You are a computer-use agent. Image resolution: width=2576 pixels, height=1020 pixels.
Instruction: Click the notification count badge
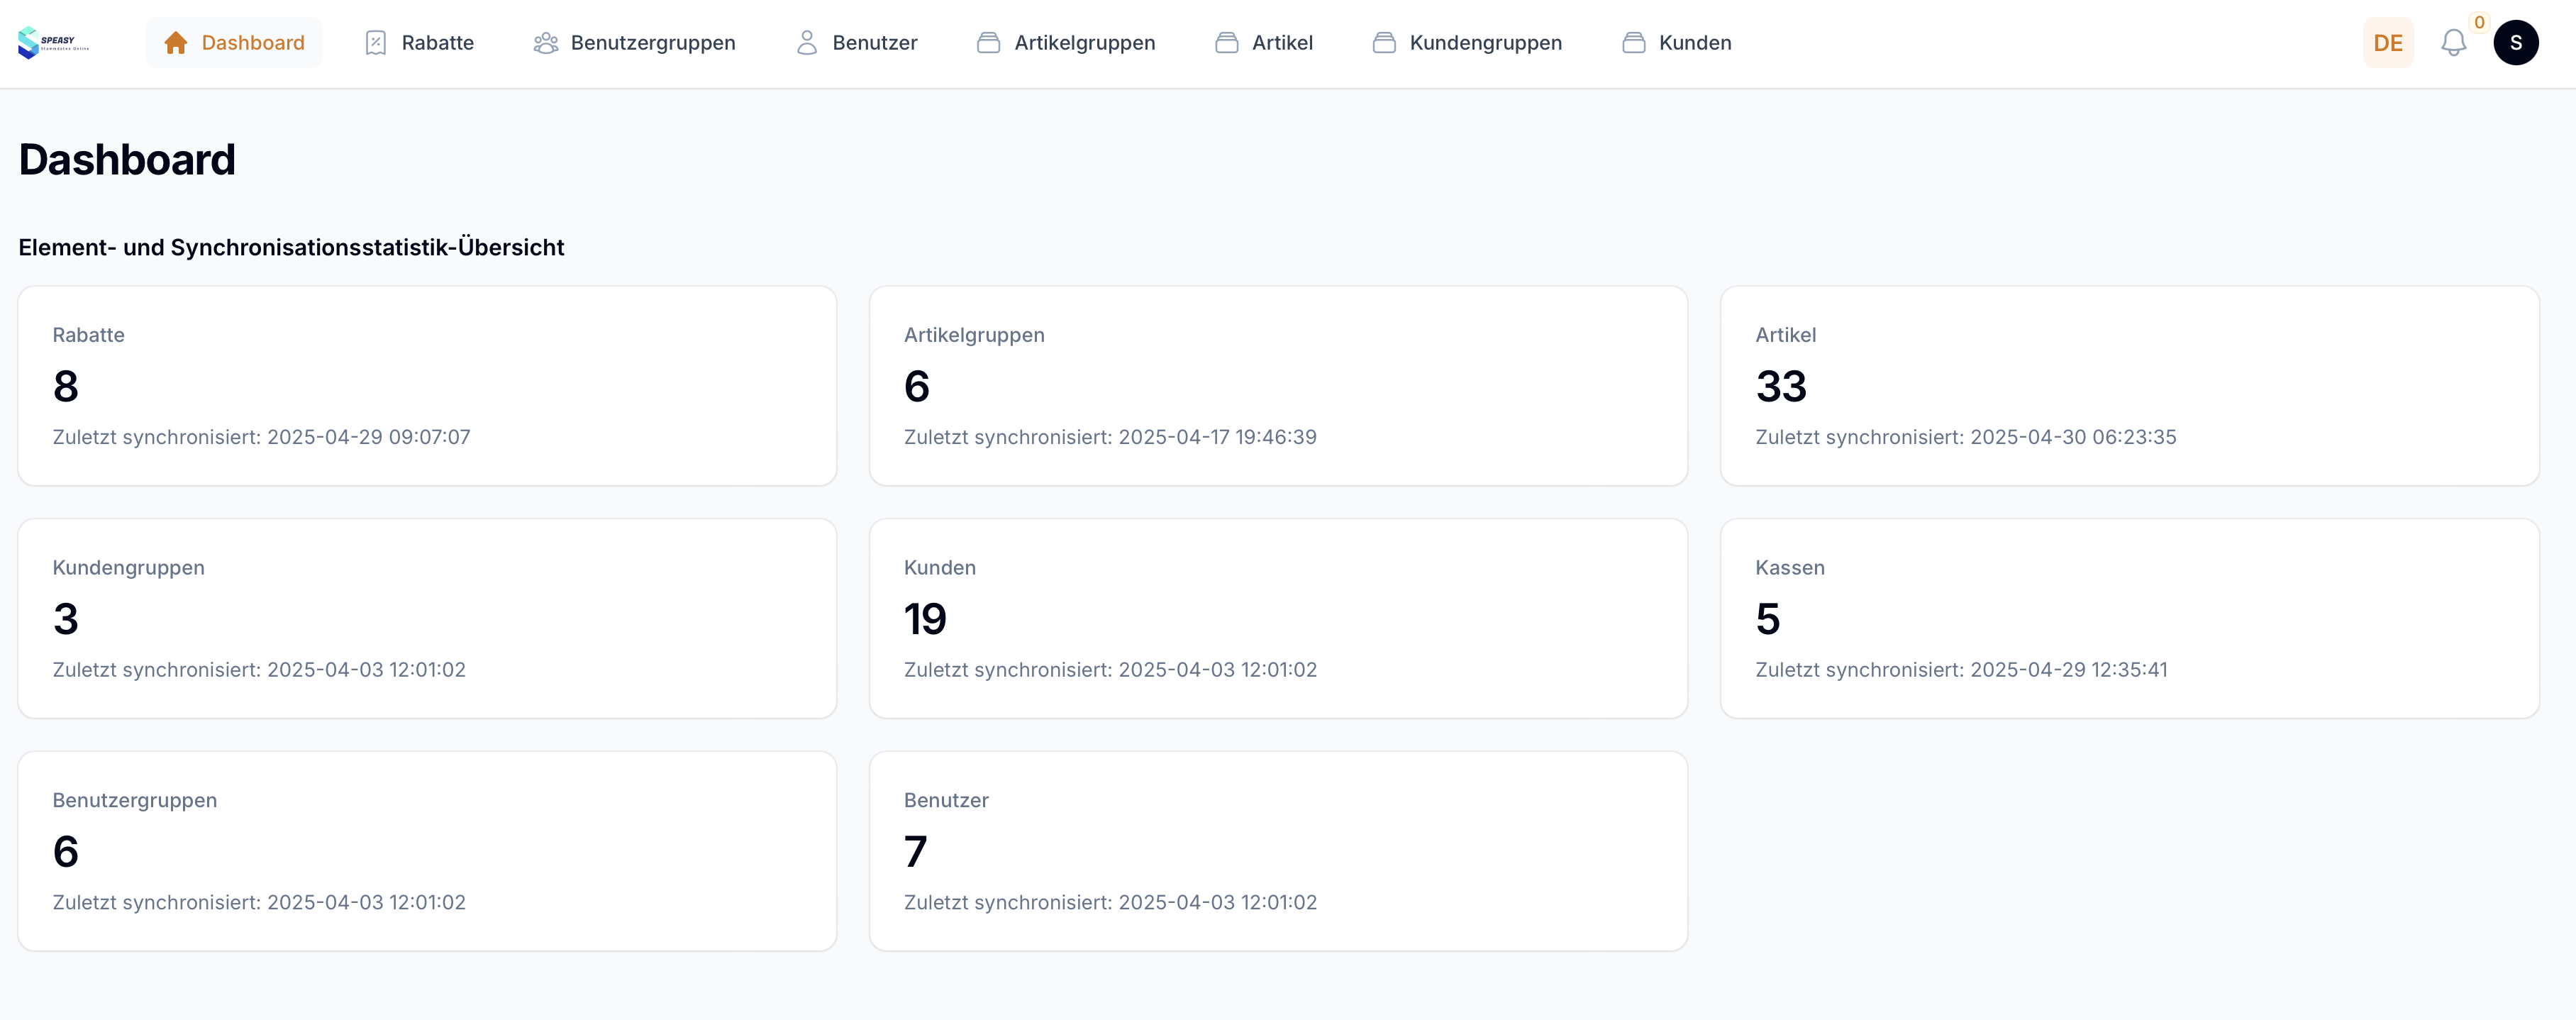coord(2479,22)
